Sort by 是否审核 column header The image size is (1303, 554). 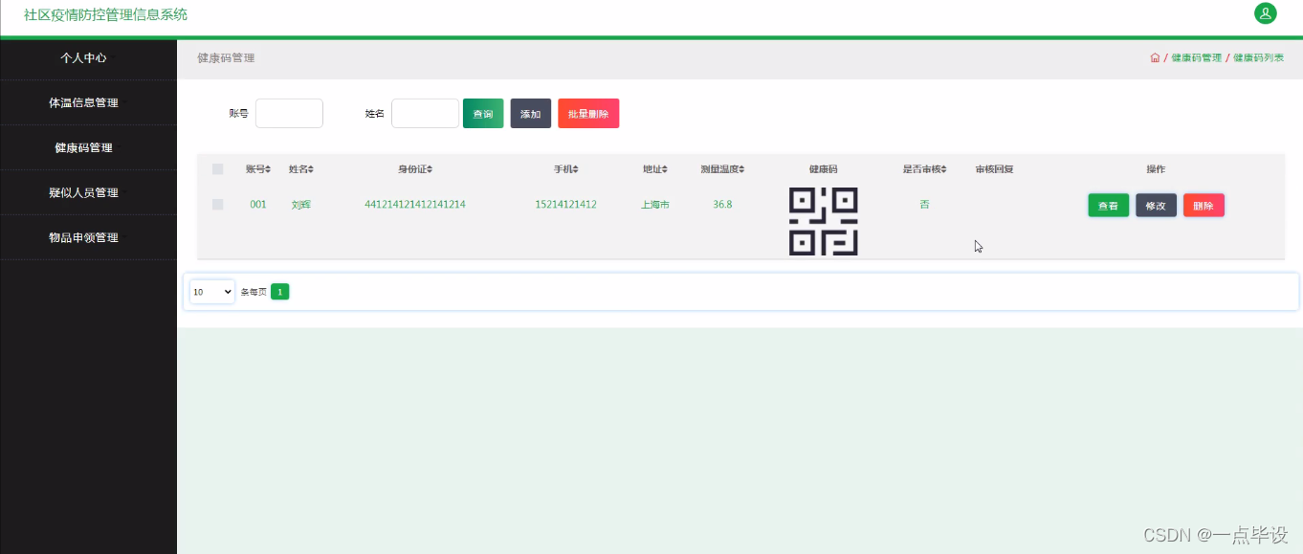[924, 169]
